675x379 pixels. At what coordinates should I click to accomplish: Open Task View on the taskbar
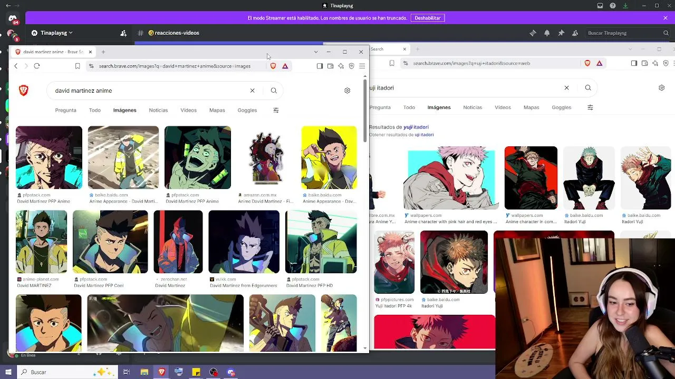click(x=127, y=372)
